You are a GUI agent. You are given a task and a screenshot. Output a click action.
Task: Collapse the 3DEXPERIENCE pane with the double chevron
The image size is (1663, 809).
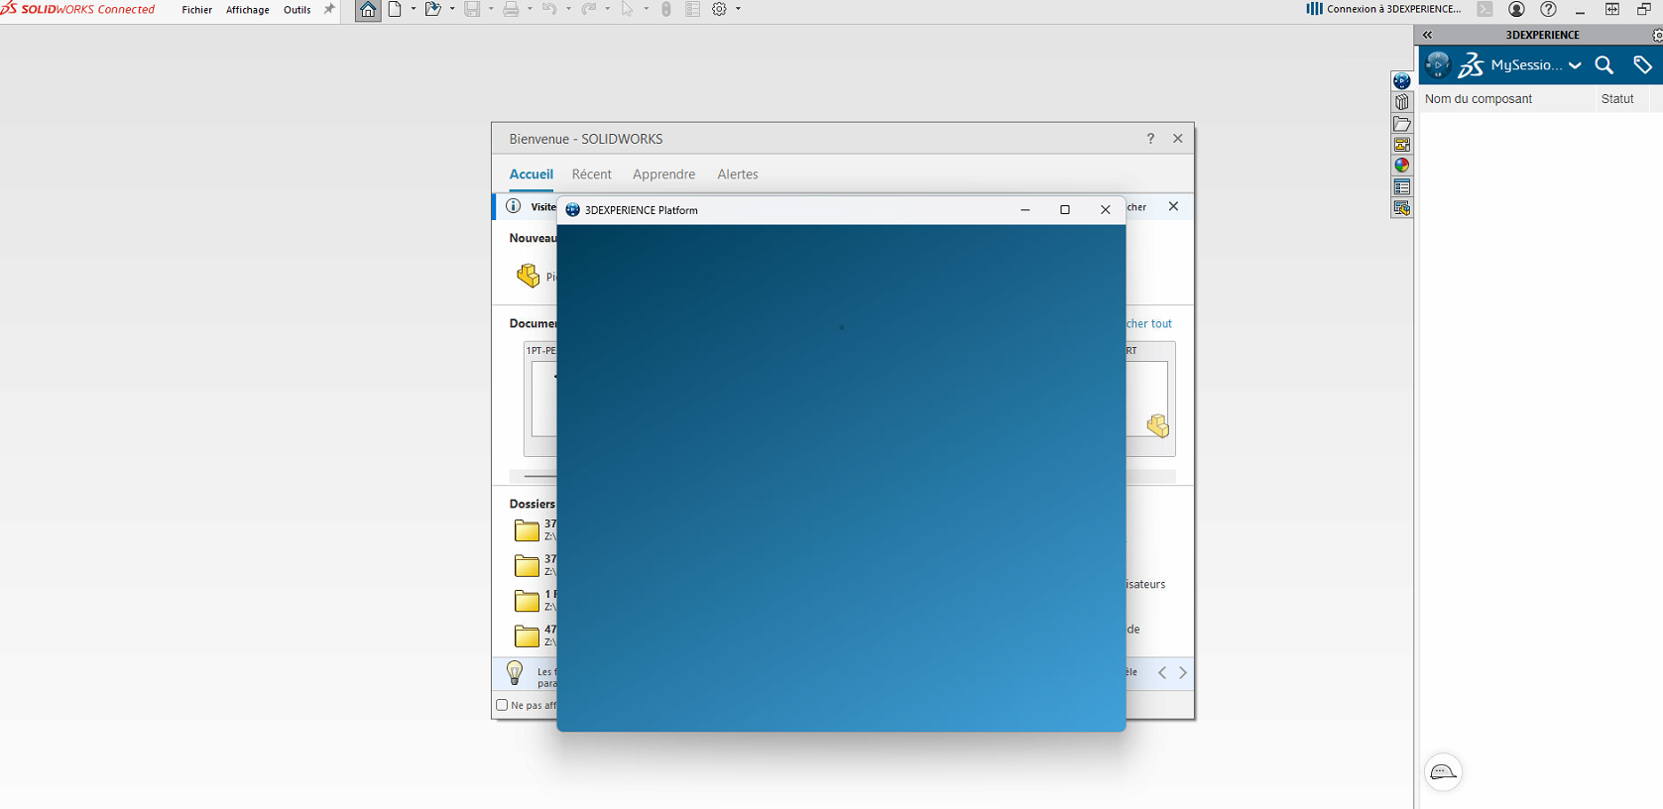(x=1427, y=35)
